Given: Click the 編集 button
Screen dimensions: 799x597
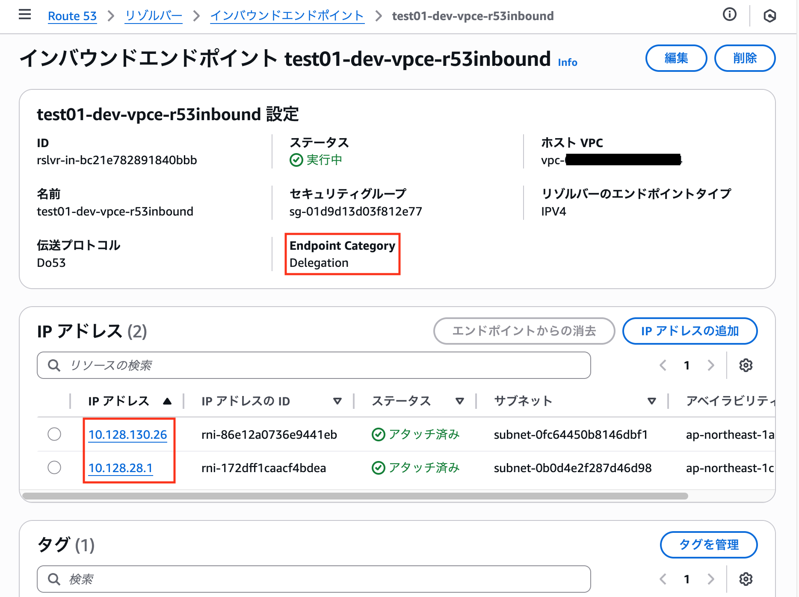Looking at the screenshot, I should point(676,58).
